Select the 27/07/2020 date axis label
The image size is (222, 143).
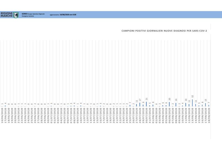(137, 115)
